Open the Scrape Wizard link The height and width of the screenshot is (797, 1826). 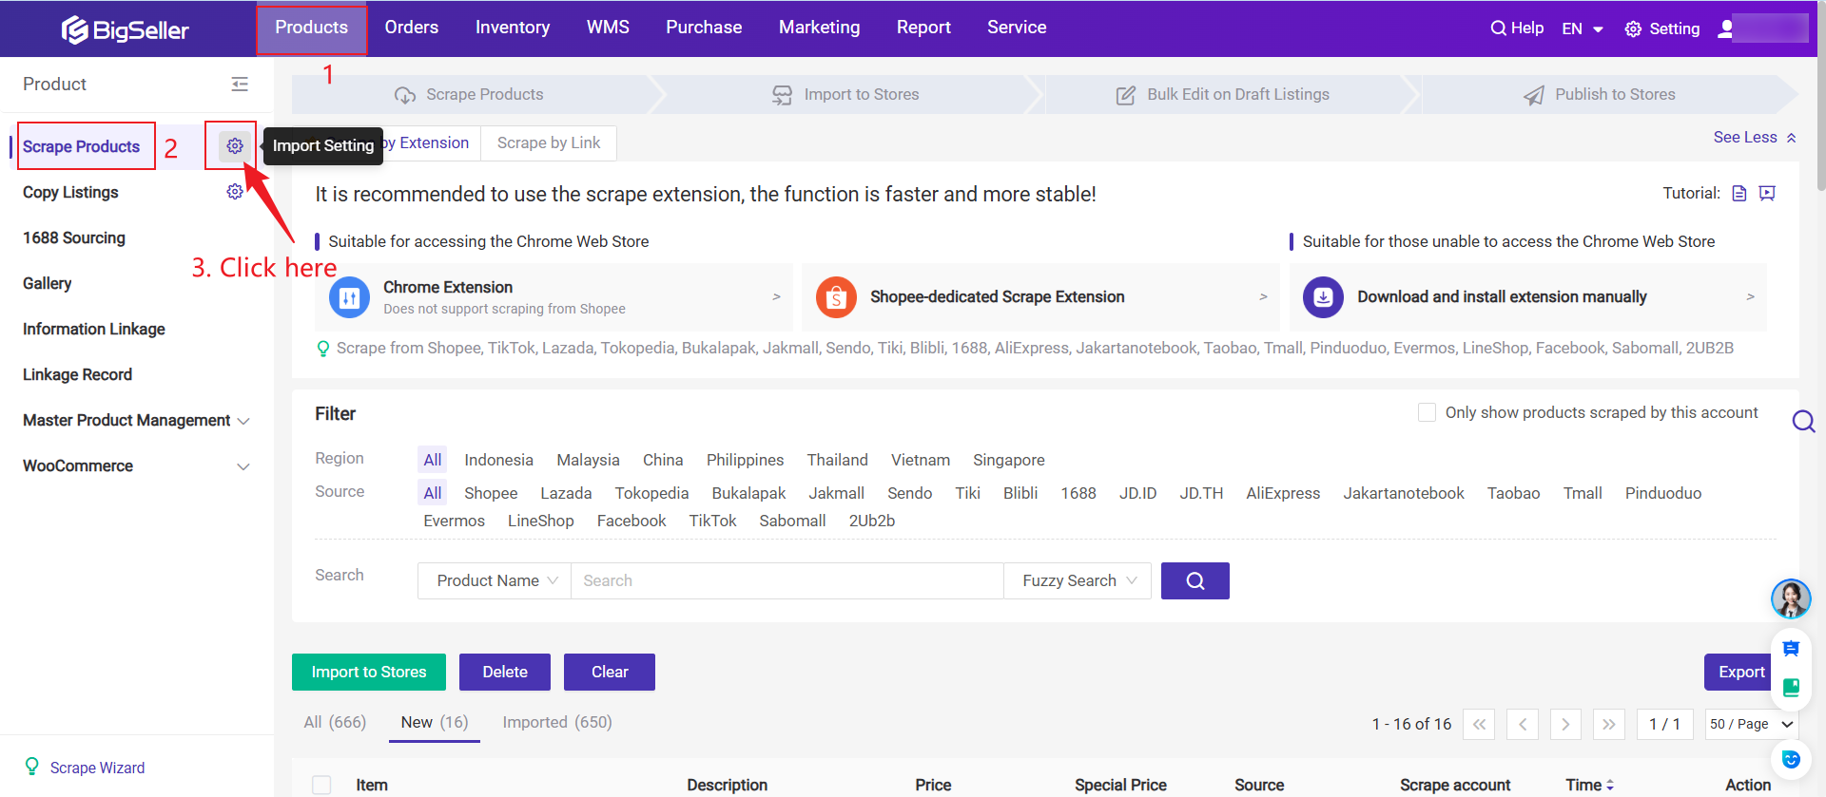pos(97,768)
